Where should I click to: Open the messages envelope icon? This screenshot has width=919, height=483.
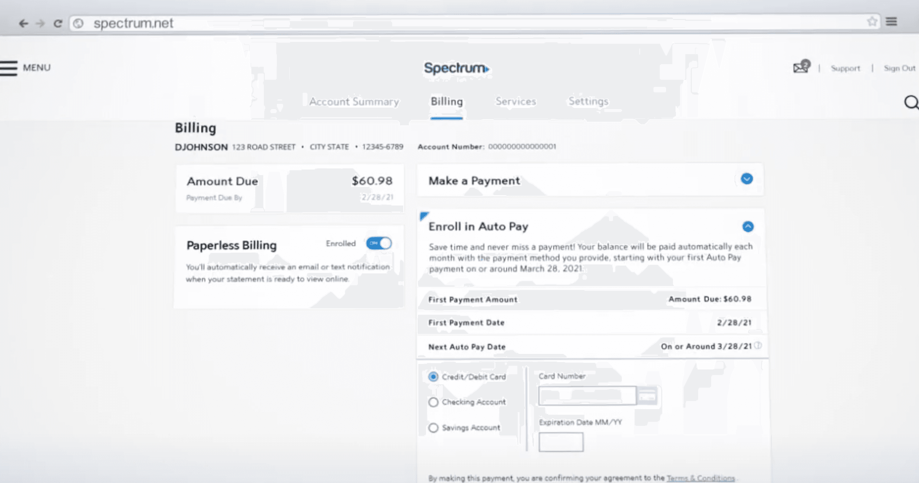tap(800, 68)
